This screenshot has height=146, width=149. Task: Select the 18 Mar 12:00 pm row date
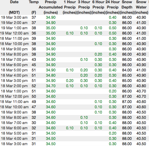(x=14, y=97)
